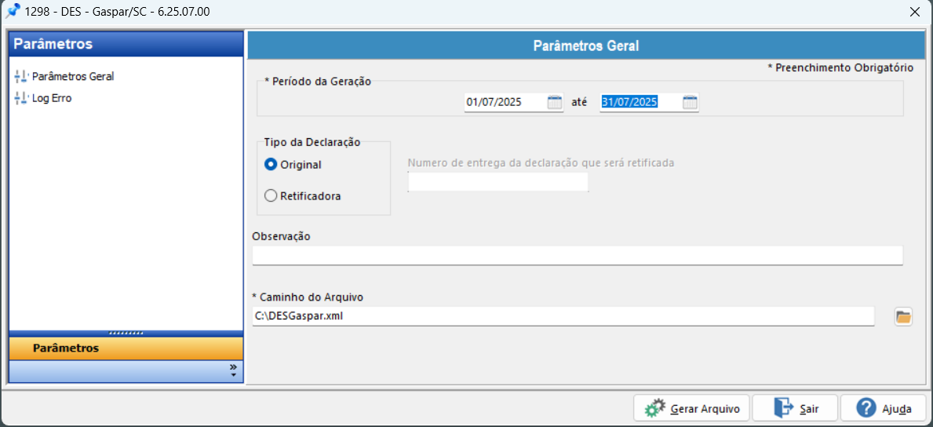Select the Original declaration type
933x427 pixels.
(272, 165)
